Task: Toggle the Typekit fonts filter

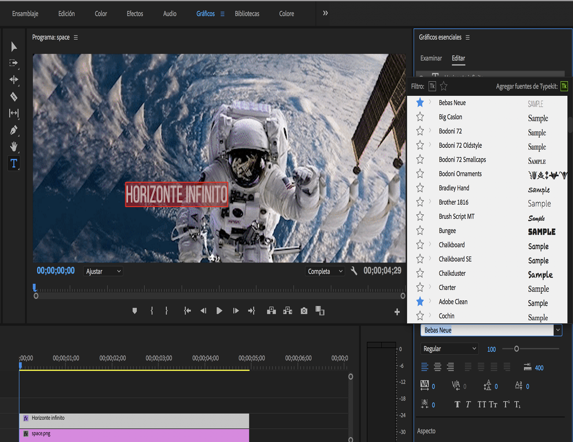Action: (x=432, y=86)
